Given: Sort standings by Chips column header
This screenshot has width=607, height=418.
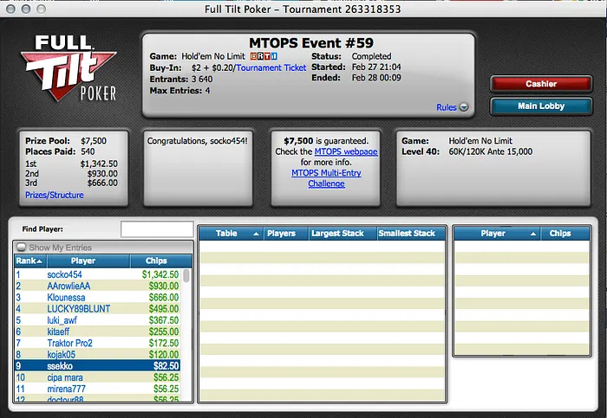Looking at the screenshot, I should point(161,260).
